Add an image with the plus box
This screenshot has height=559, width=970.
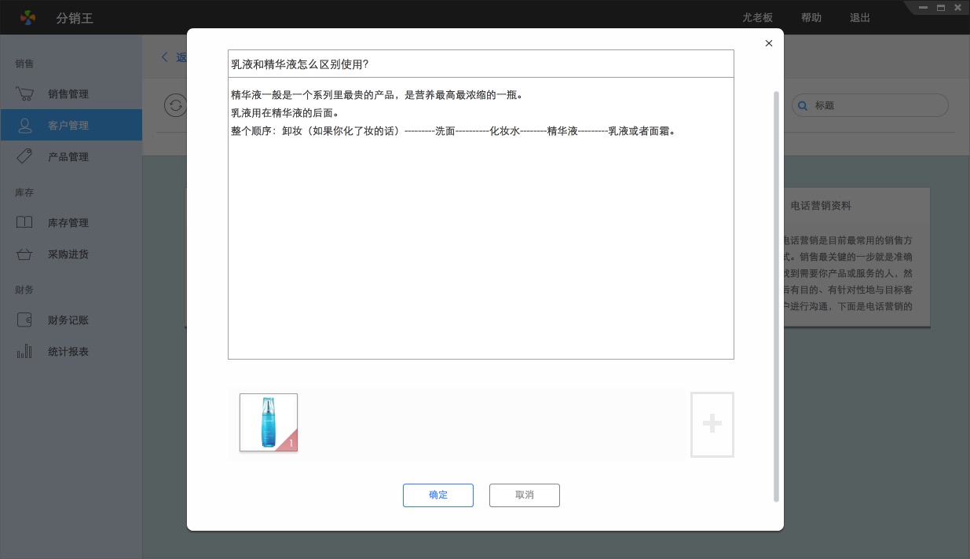tap(712, 424)
